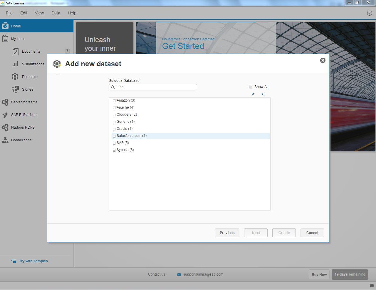The width and height of the screenshot is (376, 290).
Task: Expand the Sybase database group
Action: [x=114, y=150]
